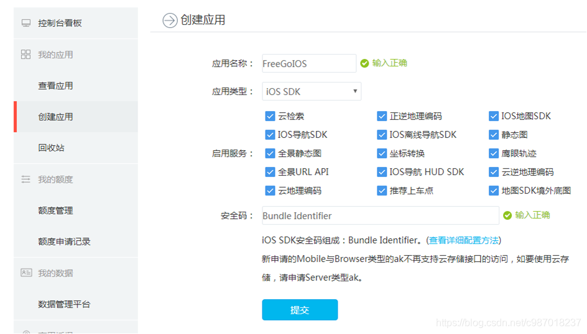Open the 应用类型 iOS SDK dropdown
This screenshot has height=334, width=587.
(x=312, y=91)
